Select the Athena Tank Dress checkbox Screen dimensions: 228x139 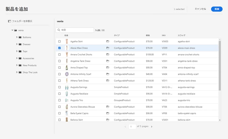click(x=60, y=81)
